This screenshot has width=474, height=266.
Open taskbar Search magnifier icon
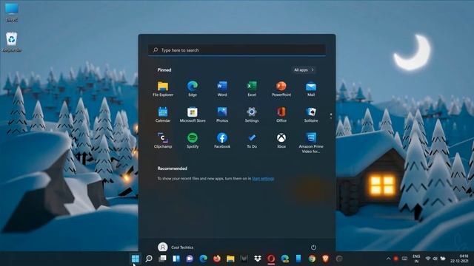(x=149, y=259)
